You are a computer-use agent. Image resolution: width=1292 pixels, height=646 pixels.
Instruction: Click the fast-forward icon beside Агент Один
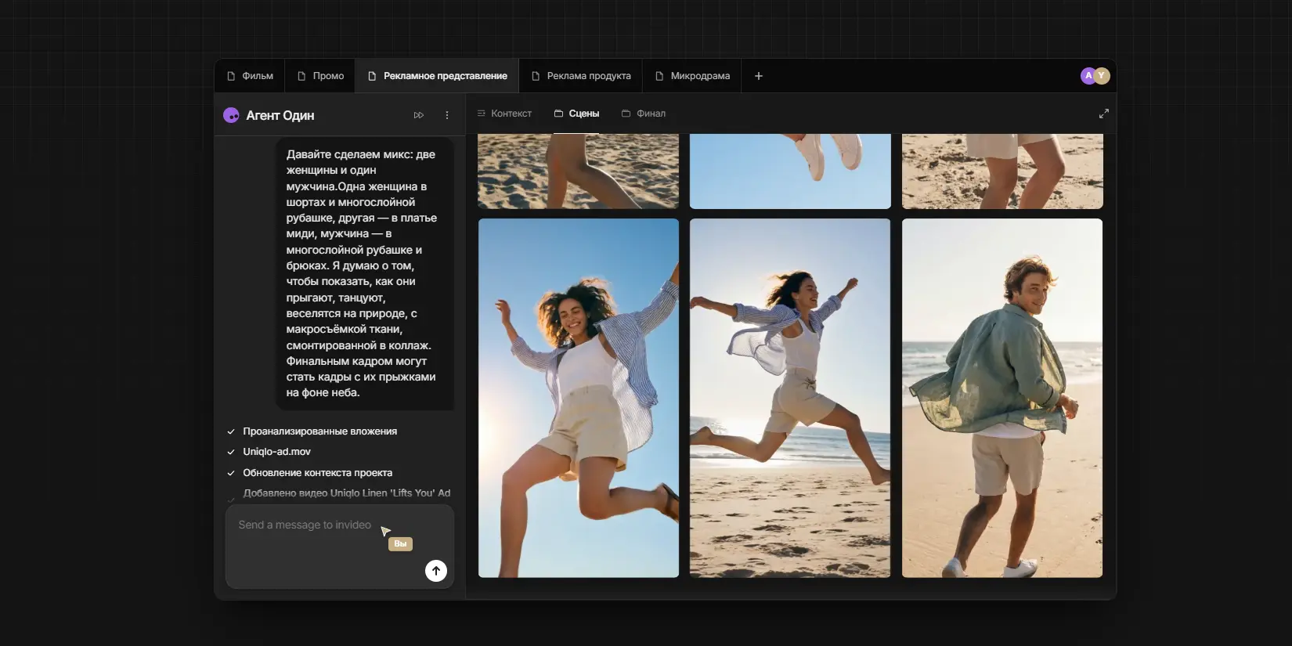pyautogui.click(x=419, y=115)
